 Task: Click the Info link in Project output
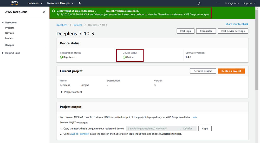pos(194,117)
